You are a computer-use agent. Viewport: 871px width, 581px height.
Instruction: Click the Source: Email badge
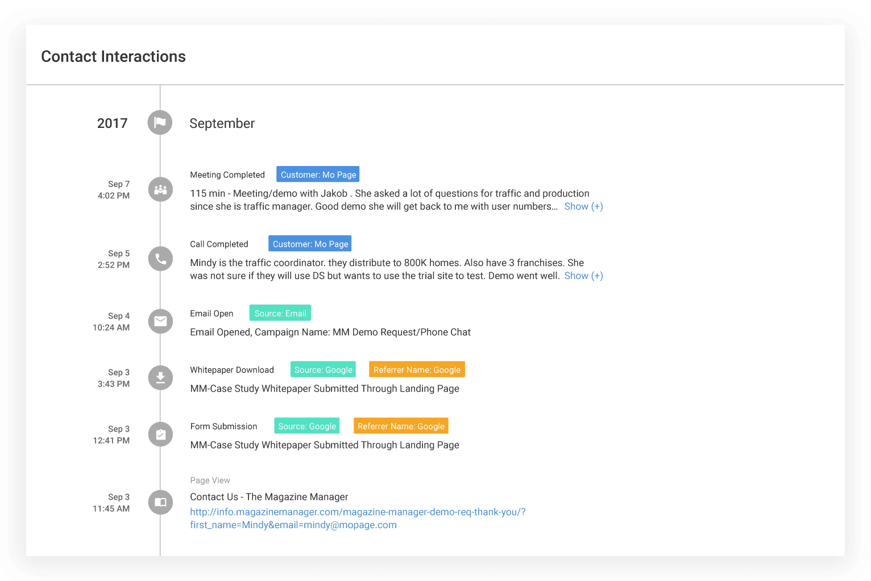click(280, 313)
